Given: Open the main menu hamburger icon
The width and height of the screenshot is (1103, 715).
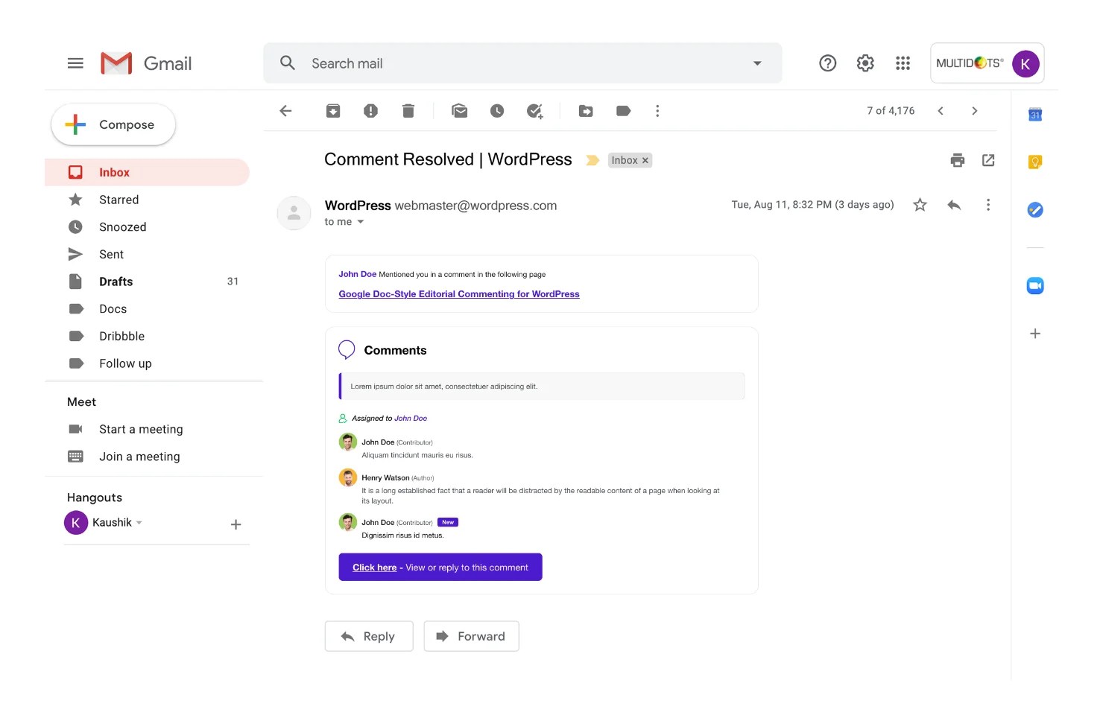Looking at the screenshot, I should pyautogui.click(x=75, y=63).
